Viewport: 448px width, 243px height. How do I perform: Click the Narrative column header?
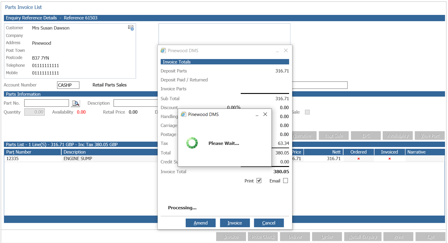tap(425, 152)
